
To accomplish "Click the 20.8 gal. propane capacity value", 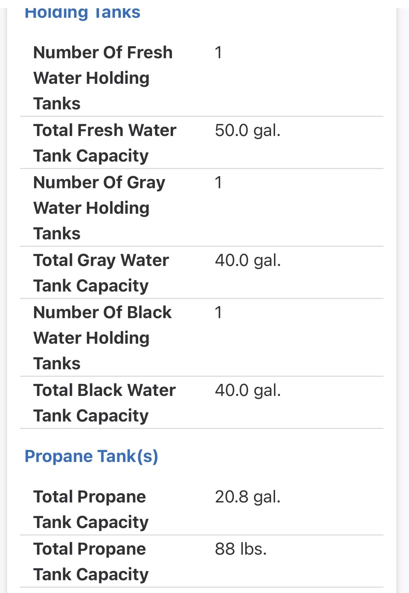I will pos(247,497).
